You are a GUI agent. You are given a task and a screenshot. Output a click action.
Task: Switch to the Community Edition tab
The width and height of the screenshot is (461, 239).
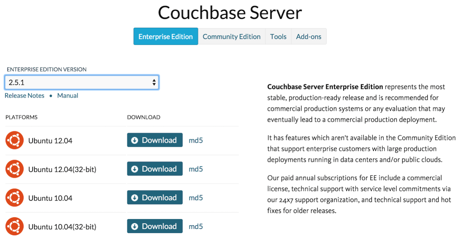click(232, 36)
